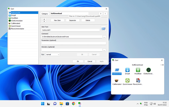
Task: Change the item icon button
Action: click(103, 29)
